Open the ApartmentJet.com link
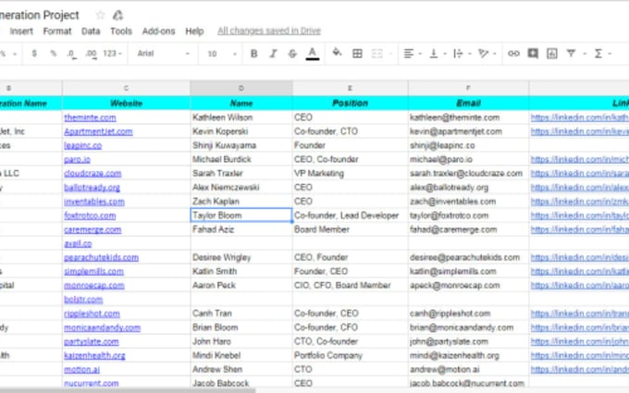 (x=98, y=131)
